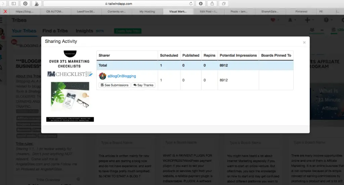The image size is (344, 185).
Task: Select the Scheduled column header
Action: click(x=169, y=55)
